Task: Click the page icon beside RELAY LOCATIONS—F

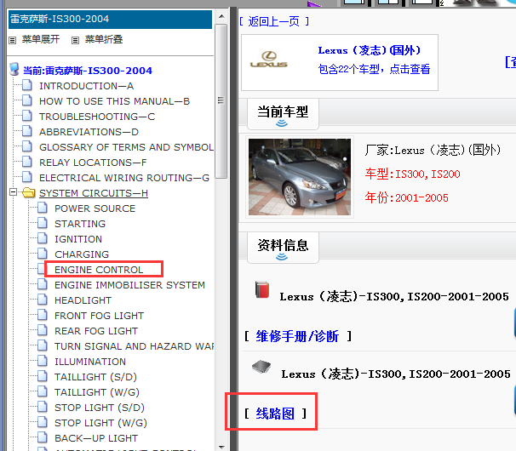Action: (x=27, y=162)
